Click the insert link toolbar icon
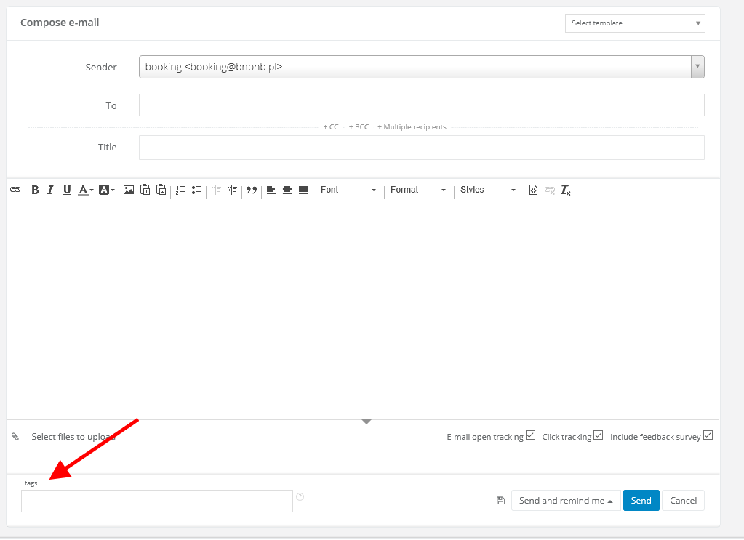 point(15,190)
